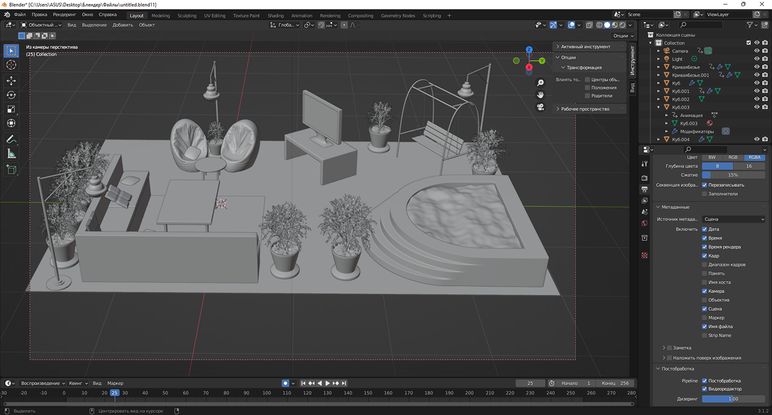Image resolution: width=772 pixels, height=415 pixels.
Task: Uncheck the Перезаписывать checkbox
Action: (x=704, y=185)
